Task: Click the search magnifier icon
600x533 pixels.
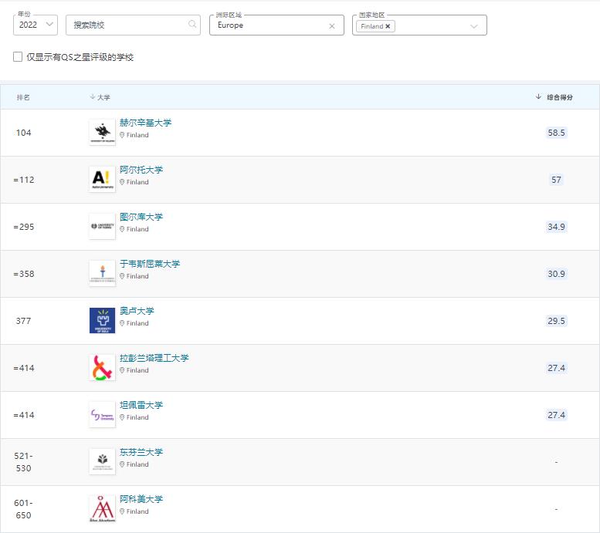Action: pyautogui.click(x=192, y=25)
